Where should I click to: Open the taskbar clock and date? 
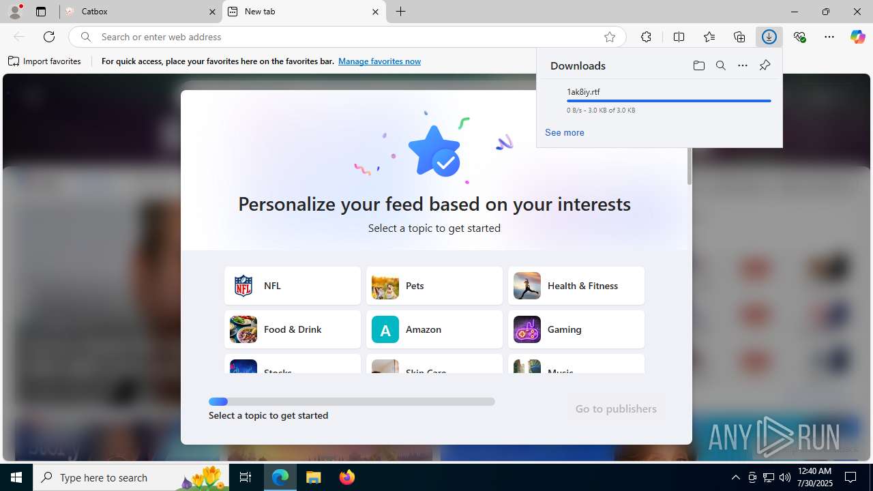tap(815, 477)
